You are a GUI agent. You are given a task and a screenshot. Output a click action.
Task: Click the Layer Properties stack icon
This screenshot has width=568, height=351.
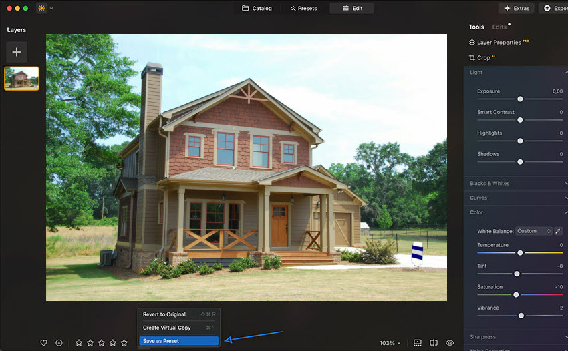(472, 42)
